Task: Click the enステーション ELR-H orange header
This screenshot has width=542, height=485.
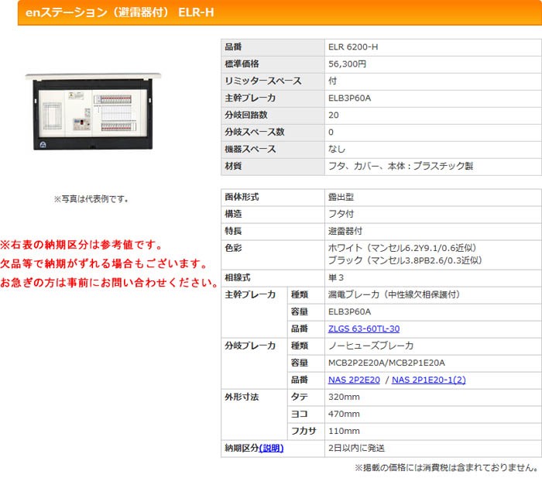Action: pyautogui.click(x=280, y=12)
